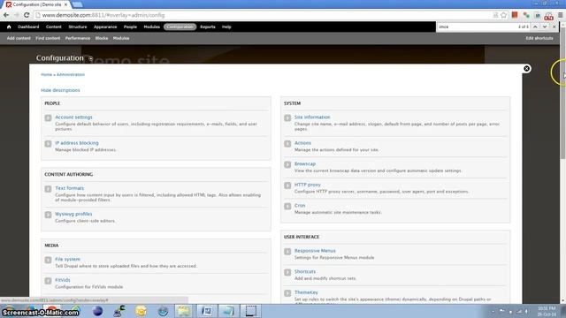Reload the page with the refresh icon

point(27,15)
